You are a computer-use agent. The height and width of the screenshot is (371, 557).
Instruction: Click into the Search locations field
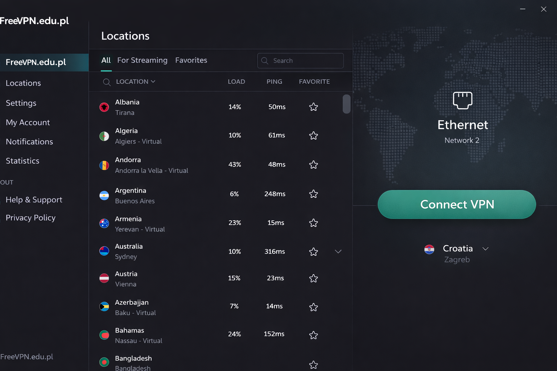tap(300, 61)
